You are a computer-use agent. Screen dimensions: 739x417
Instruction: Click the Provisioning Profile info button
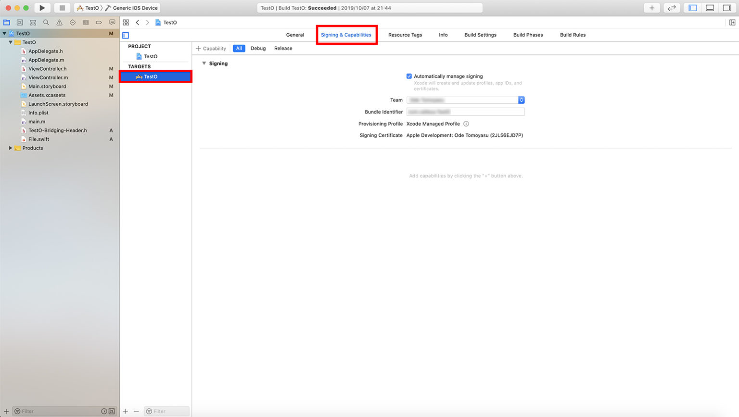click(466, 124)
